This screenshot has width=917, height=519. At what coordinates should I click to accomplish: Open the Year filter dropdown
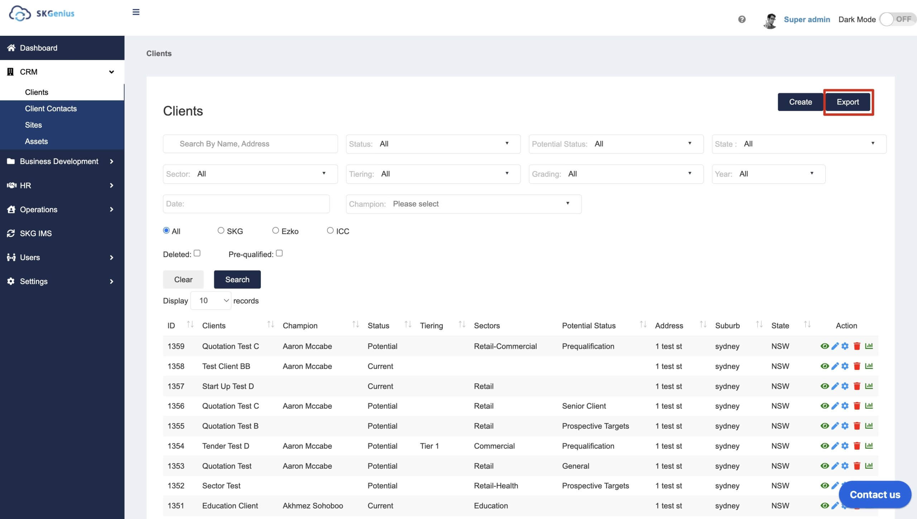tap(769, 174)
